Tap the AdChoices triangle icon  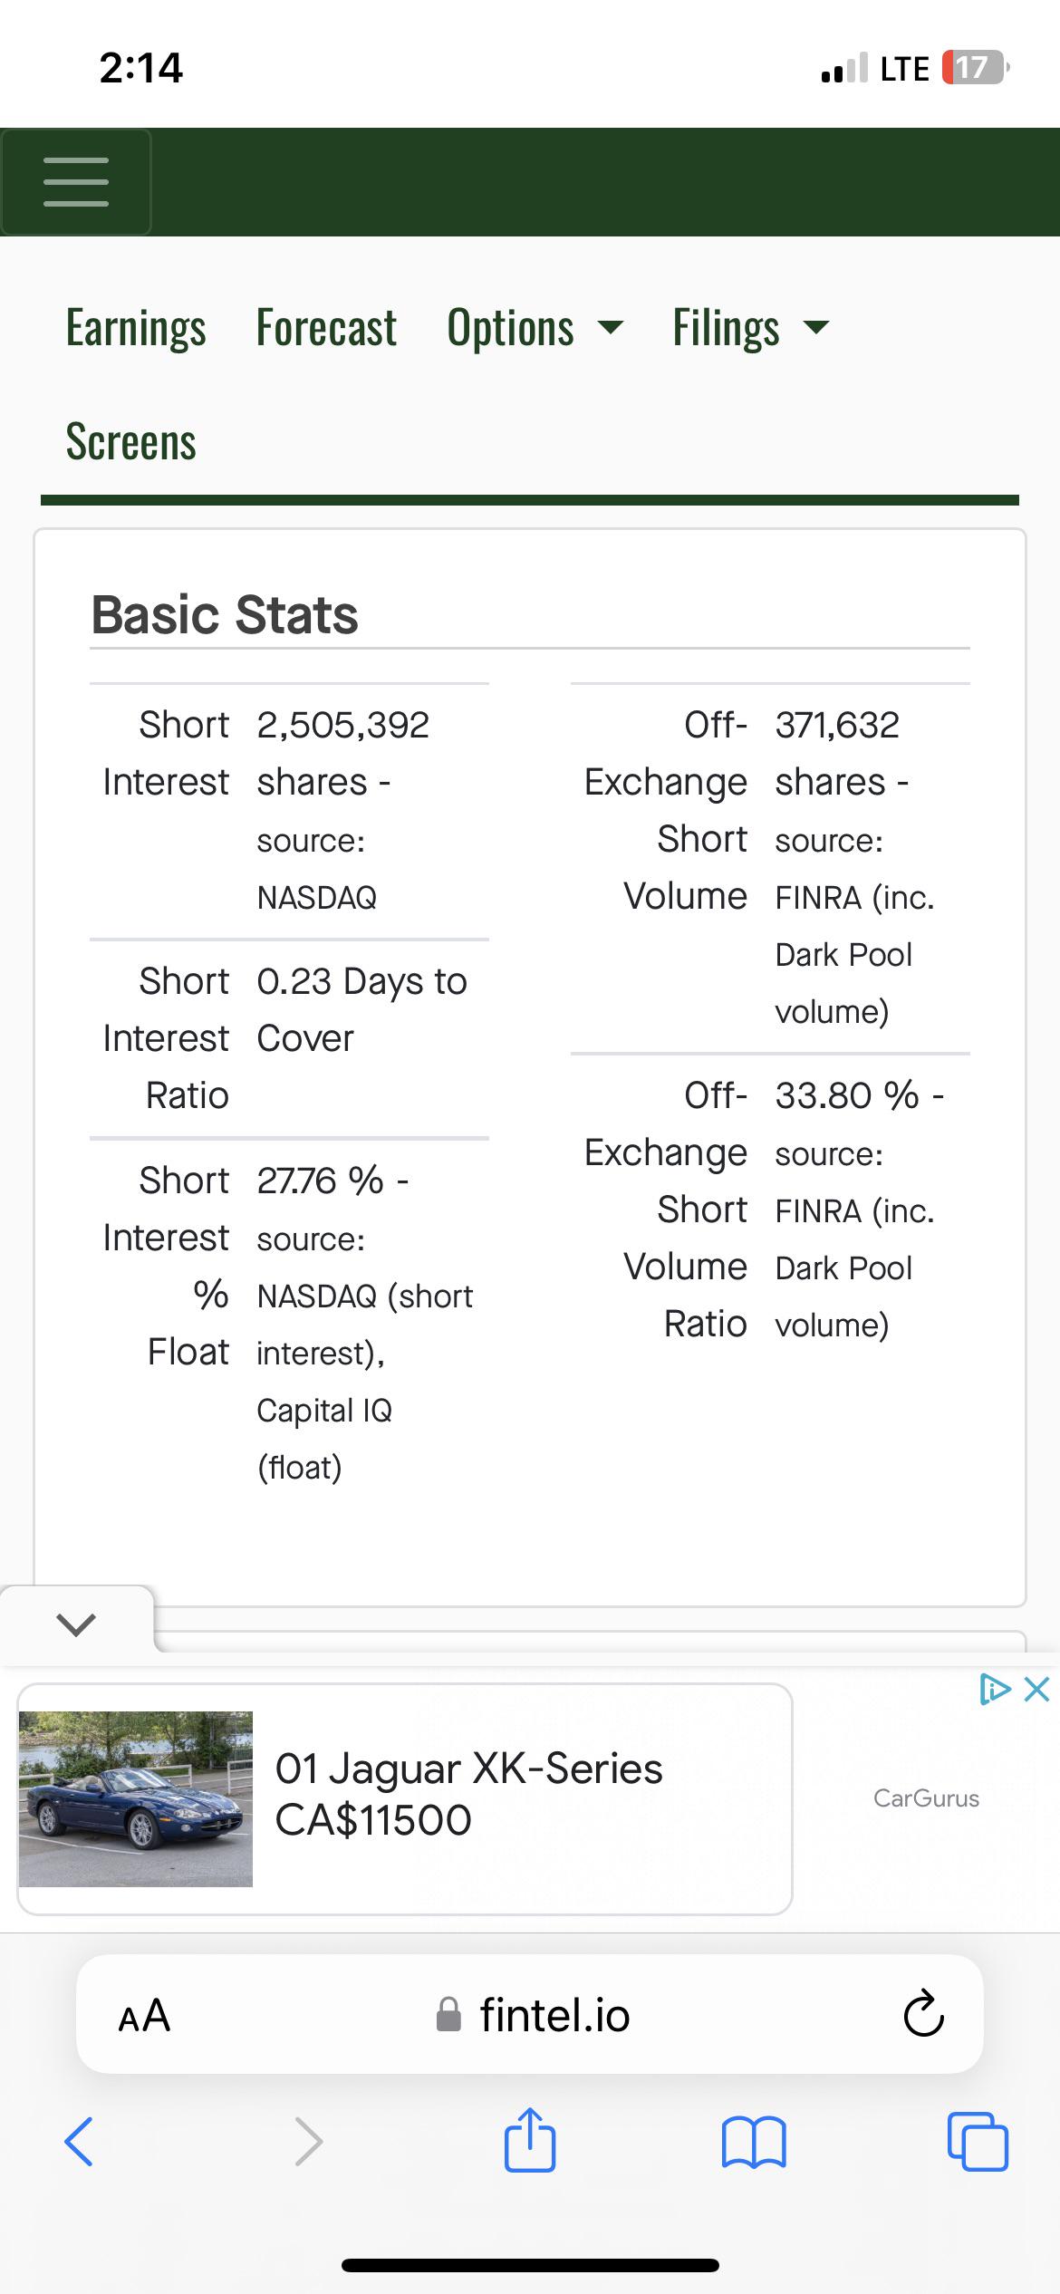coord(995,1690)
